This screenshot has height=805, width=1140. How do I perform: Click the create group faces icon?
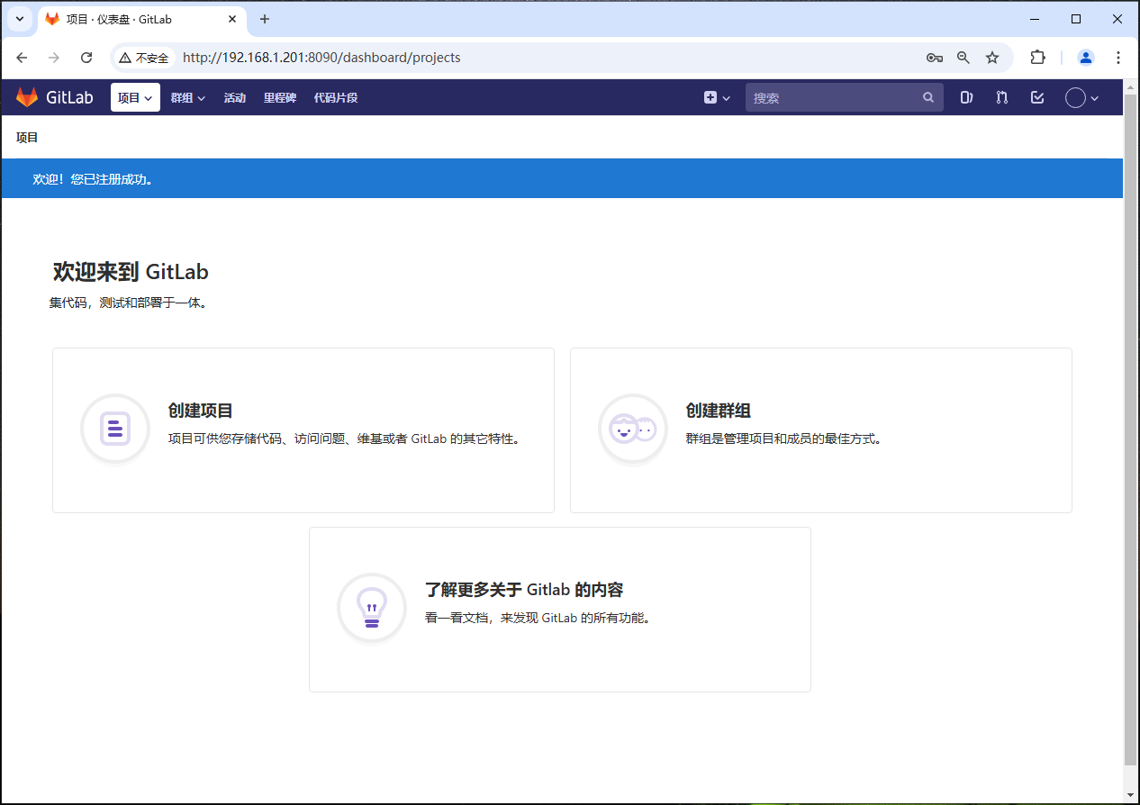[633, 429]
